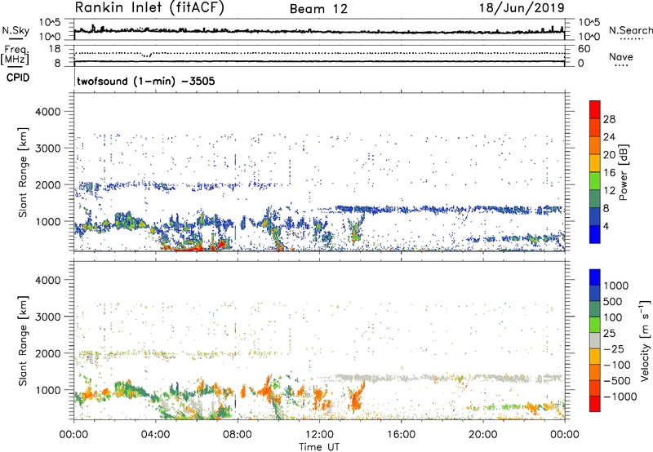Click the 'CPID' label
This screenshot has width=653, height=452.
coord(18,78)
